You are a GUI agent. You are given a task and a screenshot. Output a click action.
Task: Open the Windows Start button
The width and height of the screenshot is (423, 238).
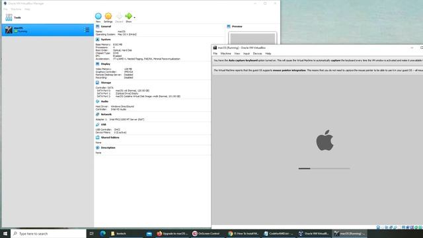[x=5, y=233]
